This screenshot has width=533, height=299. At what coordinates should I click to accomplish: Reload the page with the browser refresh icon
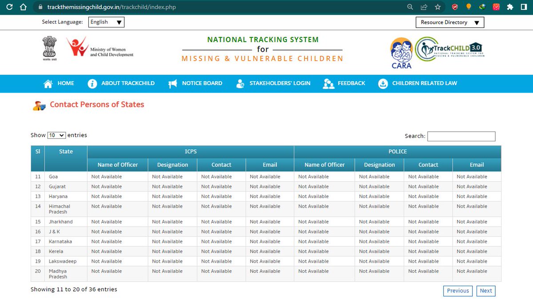click(10, 7)
